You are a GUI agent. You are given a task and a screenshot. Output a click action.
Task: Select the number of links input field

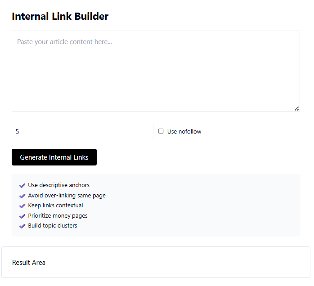pos(82,132)
